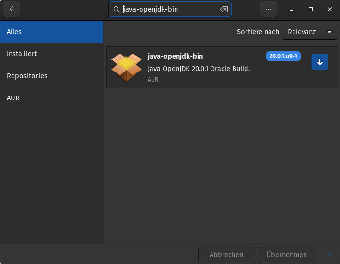Show the AUR category in the sidebar
340x264 pixels.
pos(52,98)
